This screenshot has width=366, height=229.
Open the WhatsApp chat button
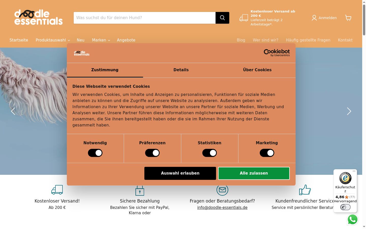click(353, 219)
